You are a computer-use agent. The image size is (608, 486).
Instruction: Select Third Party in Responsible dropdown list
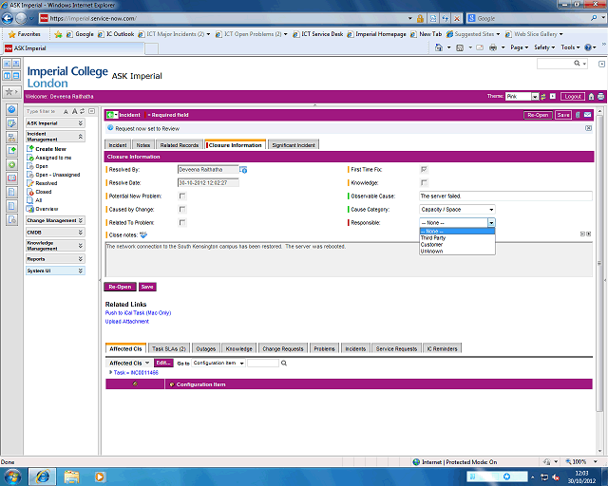coord(433,237)
